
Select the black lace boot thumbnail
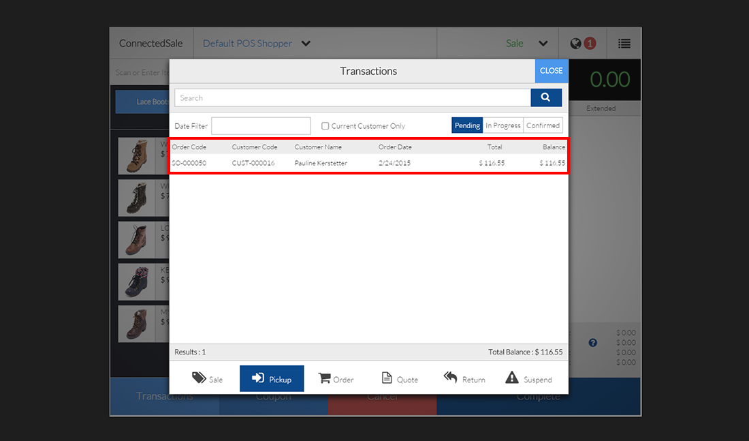[137, 198]
